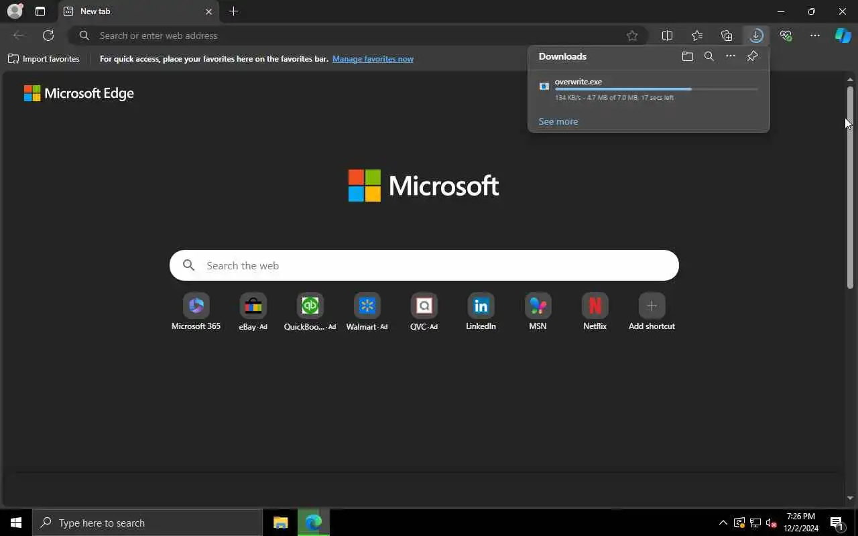Open File Explorer from taskbar
Image resolution: width=858 pixels, height=536 pixels.
pos(280,523)
